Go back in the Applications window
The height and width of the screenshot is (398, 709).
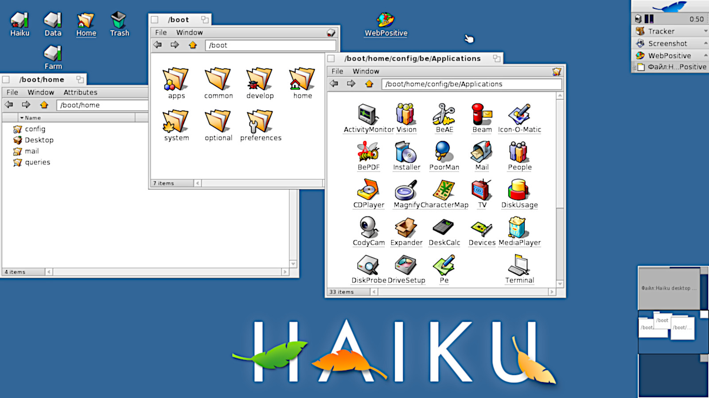click(x=334, y=84)
